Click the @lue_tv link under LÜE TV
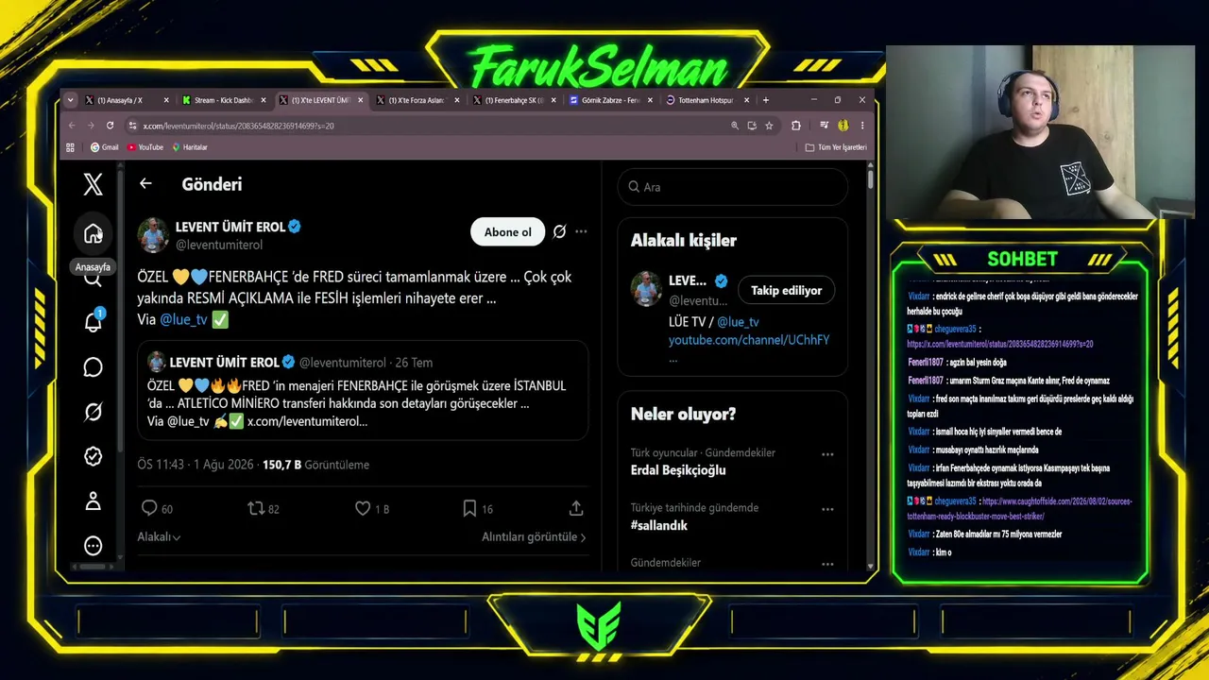The width and height of the screenshot is (1209, 680). click(738, 321)
